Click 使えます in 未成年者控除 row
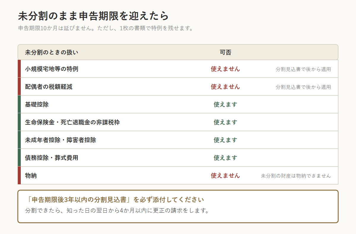 pyautogui.click(x=225, y=140)
